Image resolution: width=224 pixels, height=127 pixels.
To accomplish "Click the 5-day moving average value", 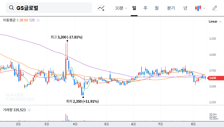I will coord(17,20).
